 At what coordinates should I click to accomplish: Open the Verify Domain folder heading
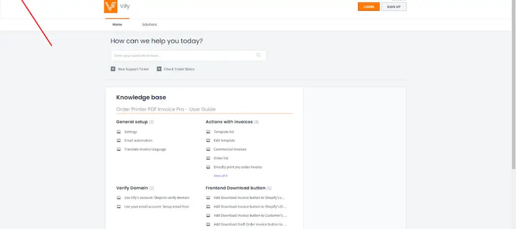[x=132, y=188]
